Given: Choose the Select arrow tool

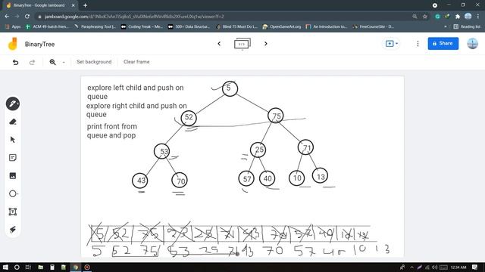Looking at the screenshot, I should click(x=13, y=140).
